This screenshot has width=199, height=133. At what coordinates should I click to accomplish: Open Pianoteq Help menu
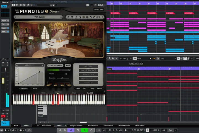[102, 9]
